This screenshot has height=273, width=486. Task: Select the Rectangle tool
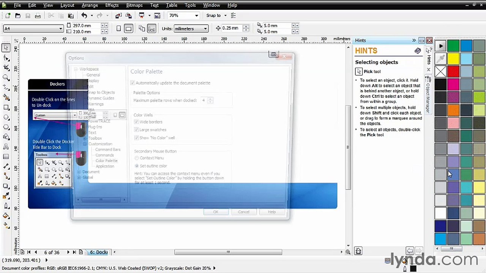click(6, 107)
